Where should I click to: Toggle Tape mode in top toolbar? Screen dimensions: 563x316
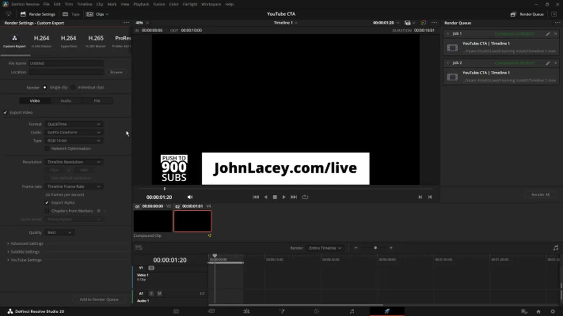[x=71, y=14]
